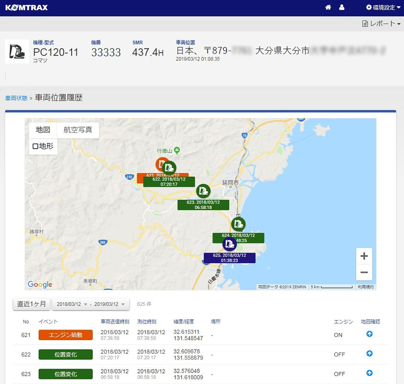
Task: Click the home icon in header
Action: pyautogui.click(x=328, y=7)
